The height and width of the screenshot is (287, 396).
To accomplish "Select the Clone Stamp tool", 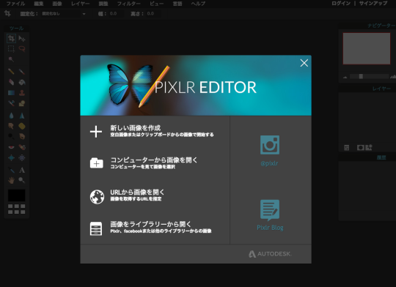I will (x=22, y=93).
